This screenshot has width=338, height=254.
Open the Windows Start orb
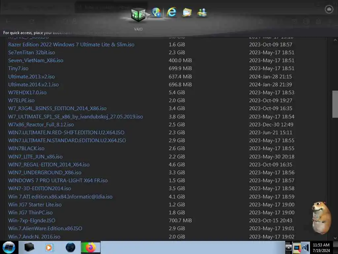tap(9, 247)
